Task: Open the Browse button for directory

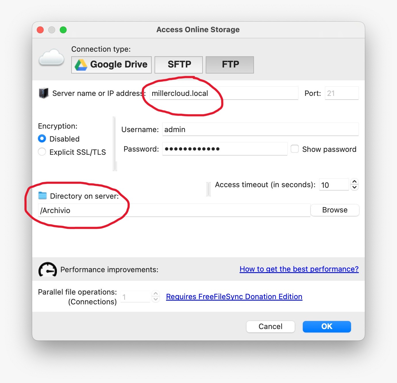Action: (x=335, y=210)
